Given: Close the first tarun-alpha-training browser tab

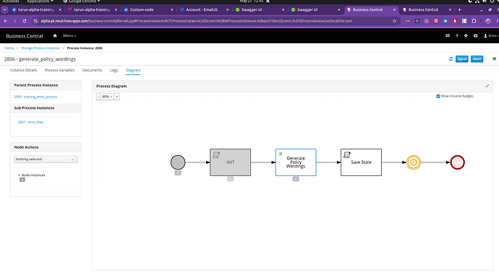Looking at the screenshot, I should tap(60, 9).
